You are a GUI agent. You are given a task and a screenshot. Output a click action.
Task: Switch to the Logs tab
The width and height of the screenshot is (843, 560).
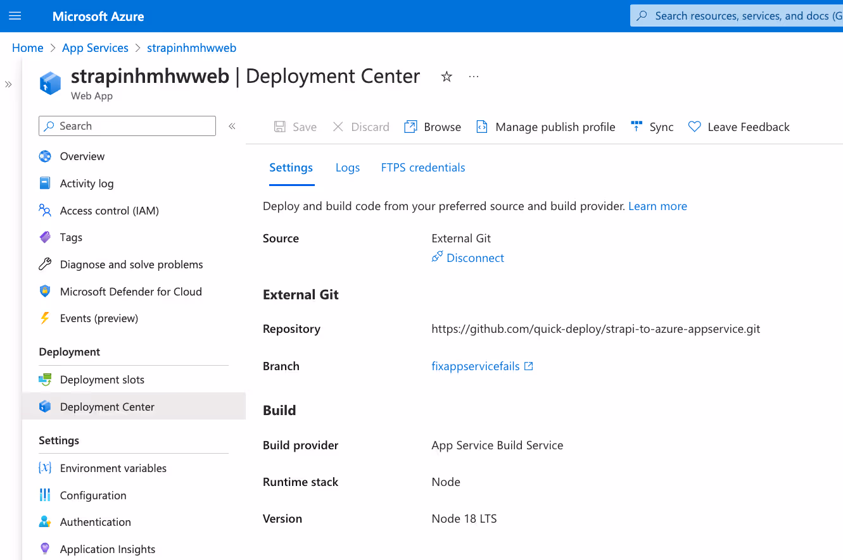pos(347,168)
